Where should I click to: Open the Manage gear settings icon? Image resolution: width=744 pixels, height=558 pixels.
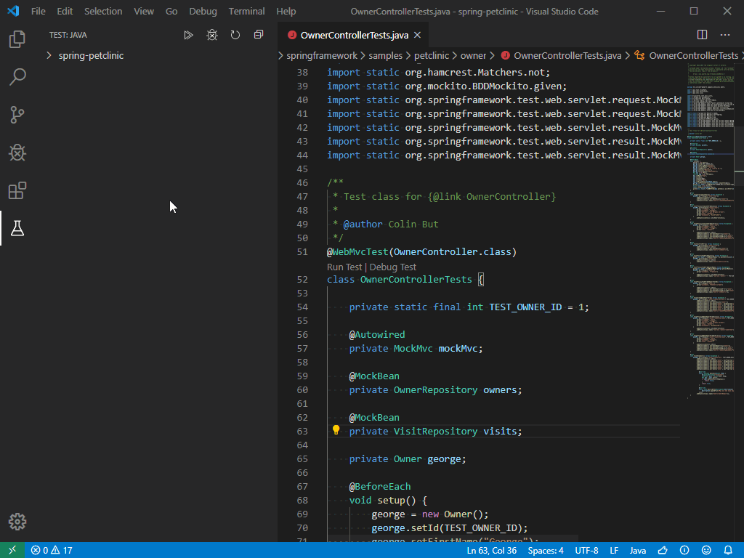coord(17,522)
